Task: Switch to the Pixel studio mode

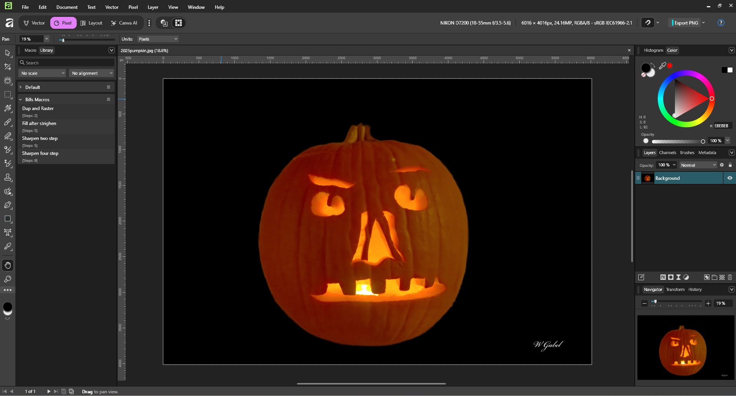Action: coord(63,23)
